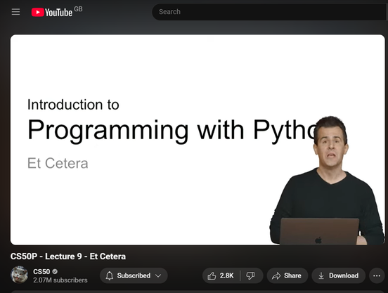The image size is (388, 293).
Task: Share this video
Action: [287, 275]
